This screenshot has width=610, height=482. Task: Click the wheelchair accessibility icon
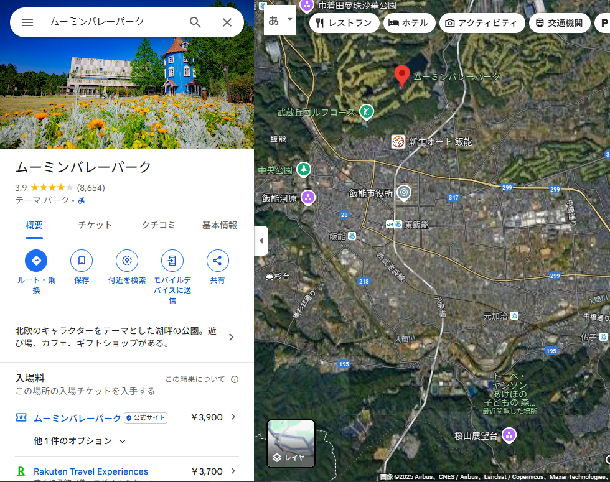coord(82,200)
